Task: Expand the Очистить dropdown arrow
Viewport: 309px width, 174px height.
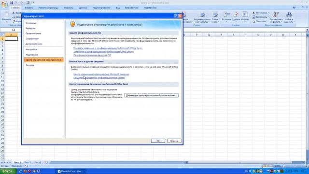Action: [x=267, y=21]
